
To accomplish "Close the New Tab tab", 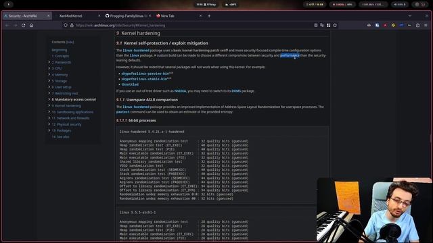I will click(x=200, y=16).
